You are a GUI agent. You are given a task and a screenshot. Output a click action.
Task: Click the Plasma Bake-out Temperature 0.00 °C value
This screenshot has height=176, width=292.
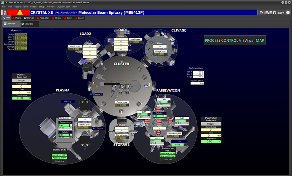[22, 98]
